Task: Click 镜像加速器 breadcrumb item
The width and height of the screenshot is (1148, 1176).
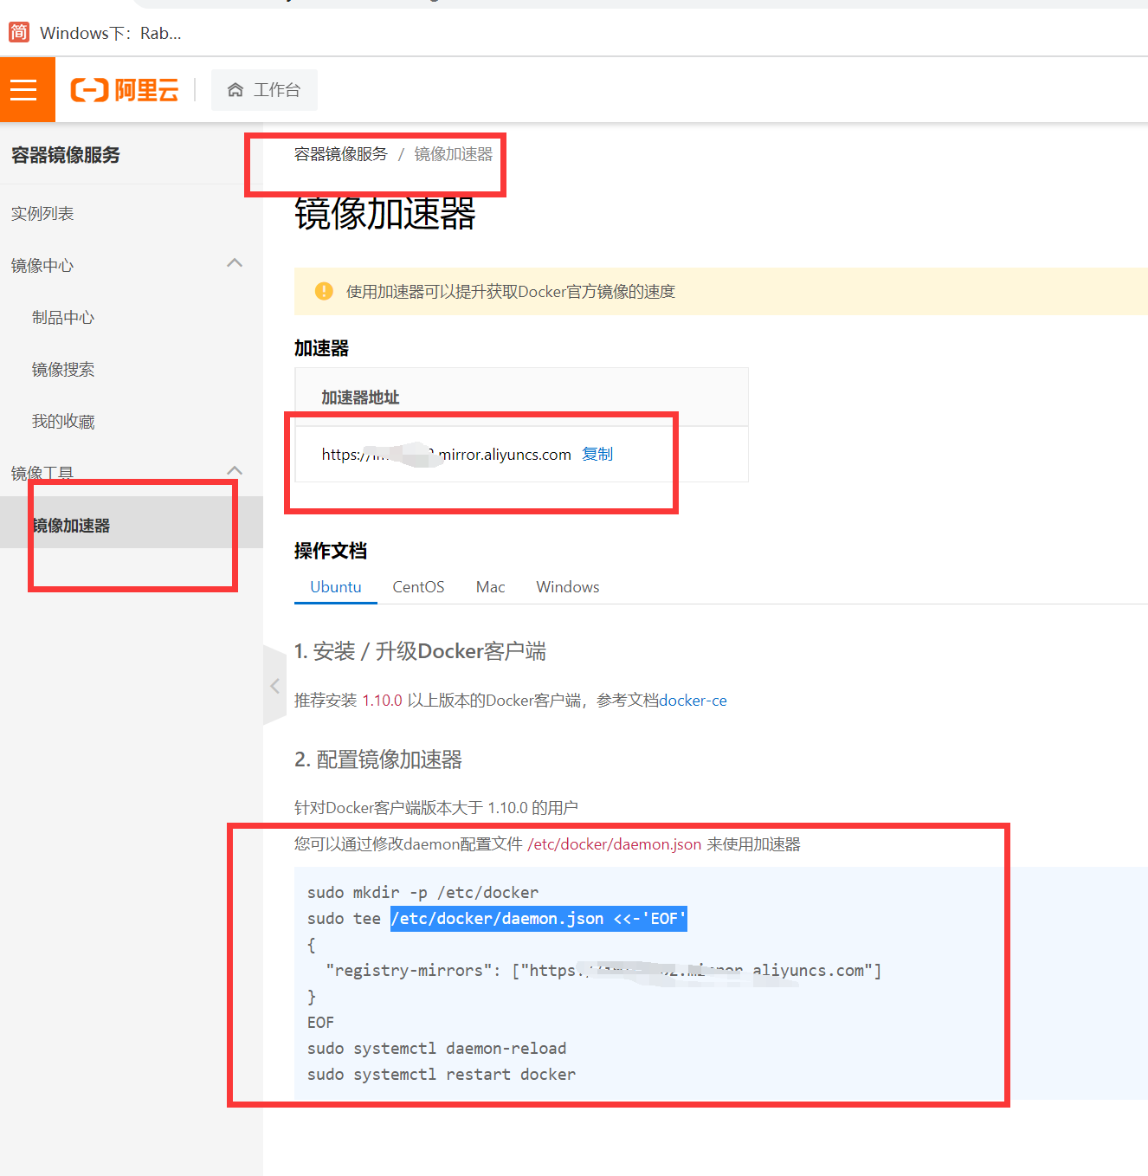Action: point(453,154)
